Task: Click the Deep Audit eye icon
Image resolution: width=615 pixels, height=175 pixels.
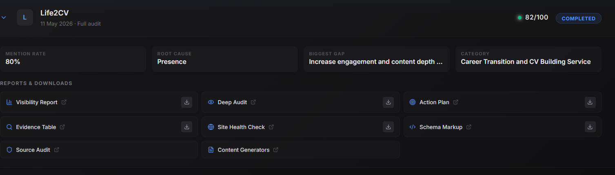Action: click(211, 102)
